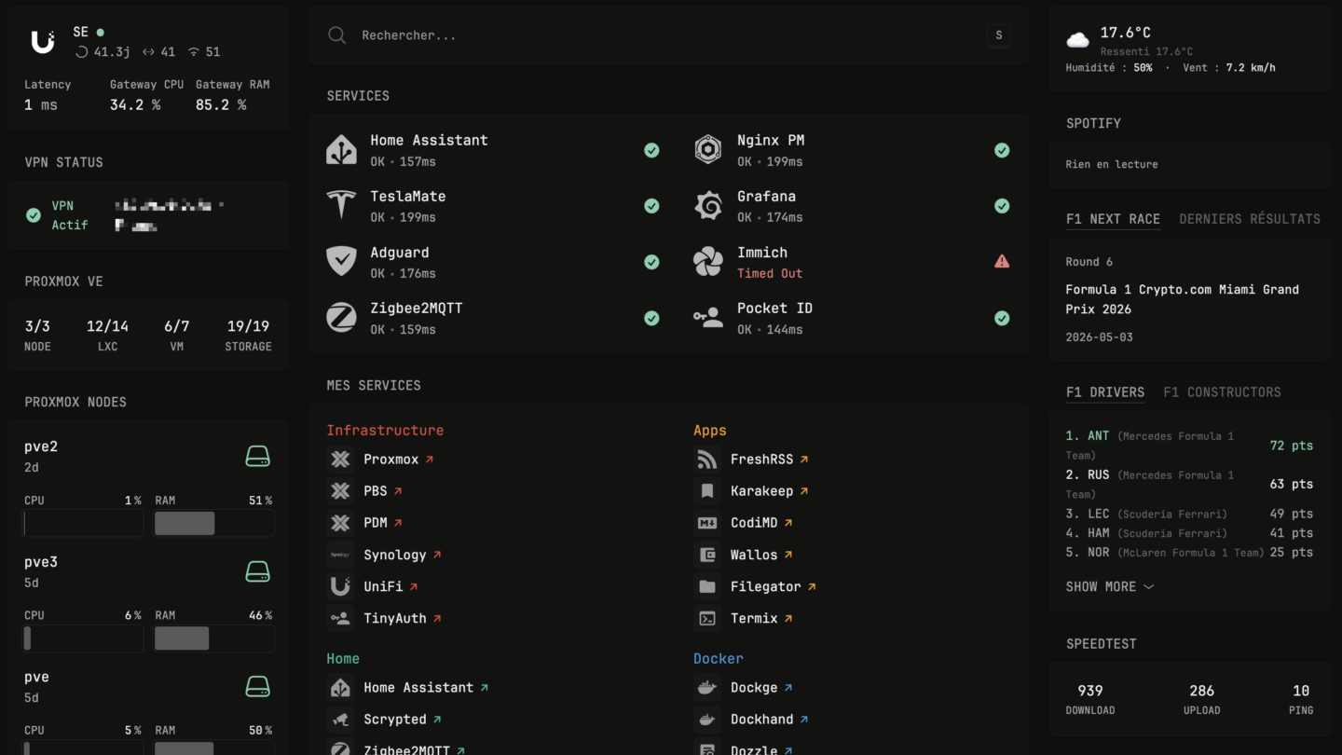Click the Grafana icon in Services

tap(707, 205)
